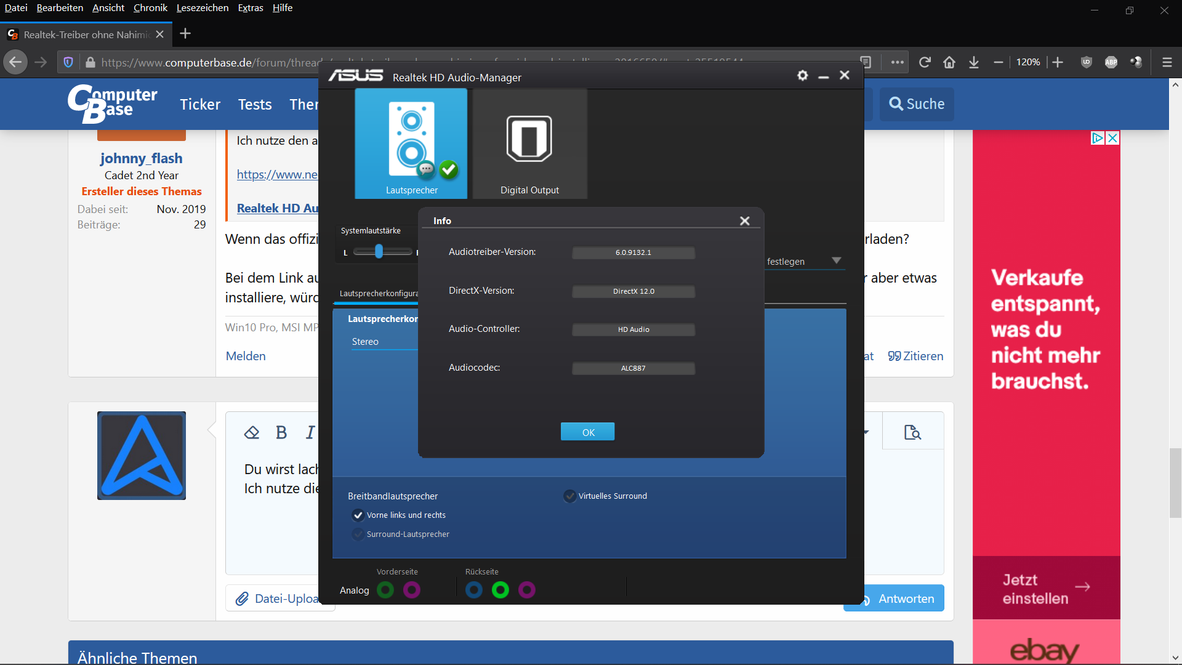Open the festlegen dropdown arrow

[837, 260]
